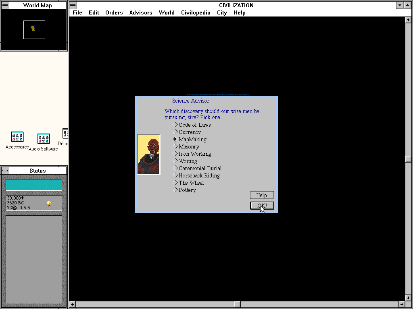The image size is (413, 309).
Task: Click the horizontal scrollbar thumb
Action: (x=237, y=304)
